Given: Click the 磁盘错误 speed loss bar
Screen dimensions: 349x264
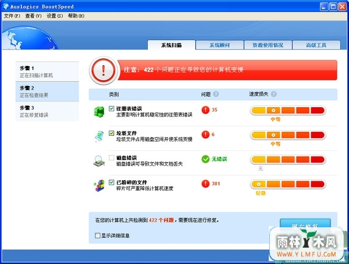Looking at the screenshot, I should coord(288,160).
